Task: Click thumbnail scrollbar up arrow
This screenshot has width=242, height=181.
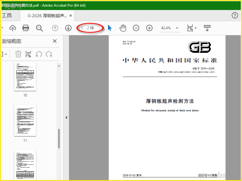Action: pos(59,66)
